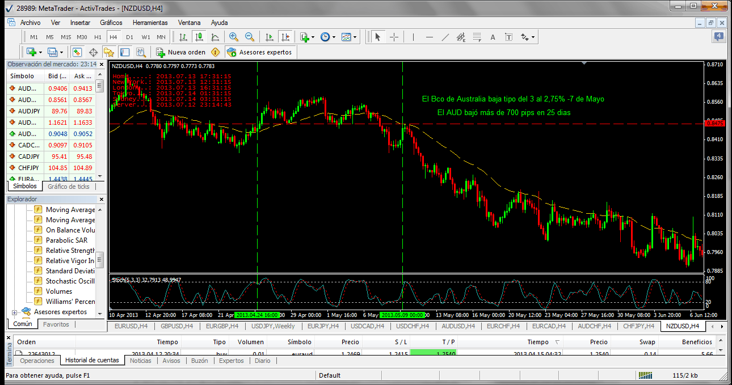The width and height of the screenshot is (732, 385).
Task: Close the Market Watch panel
Action: coord(102,64)
